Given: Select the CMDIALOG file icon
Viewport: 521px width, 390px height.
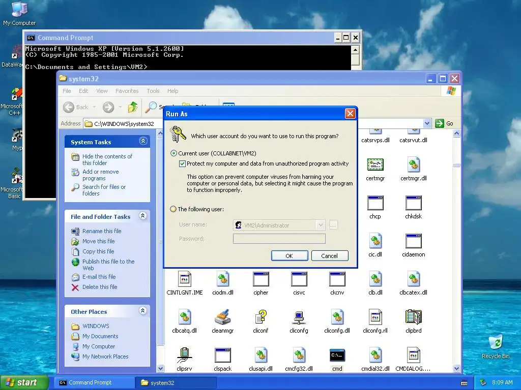Looking at the screenshot, I should [x=413, y=355].
